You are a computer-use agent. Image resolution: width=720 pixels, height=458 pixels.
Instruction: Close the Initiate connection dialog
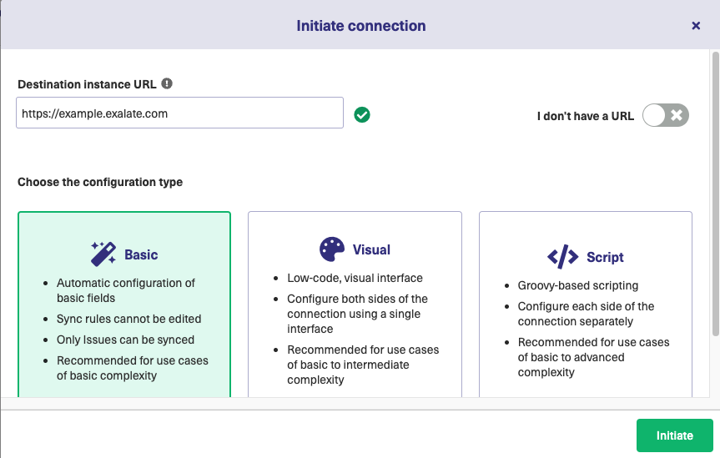tap(696, 26)
